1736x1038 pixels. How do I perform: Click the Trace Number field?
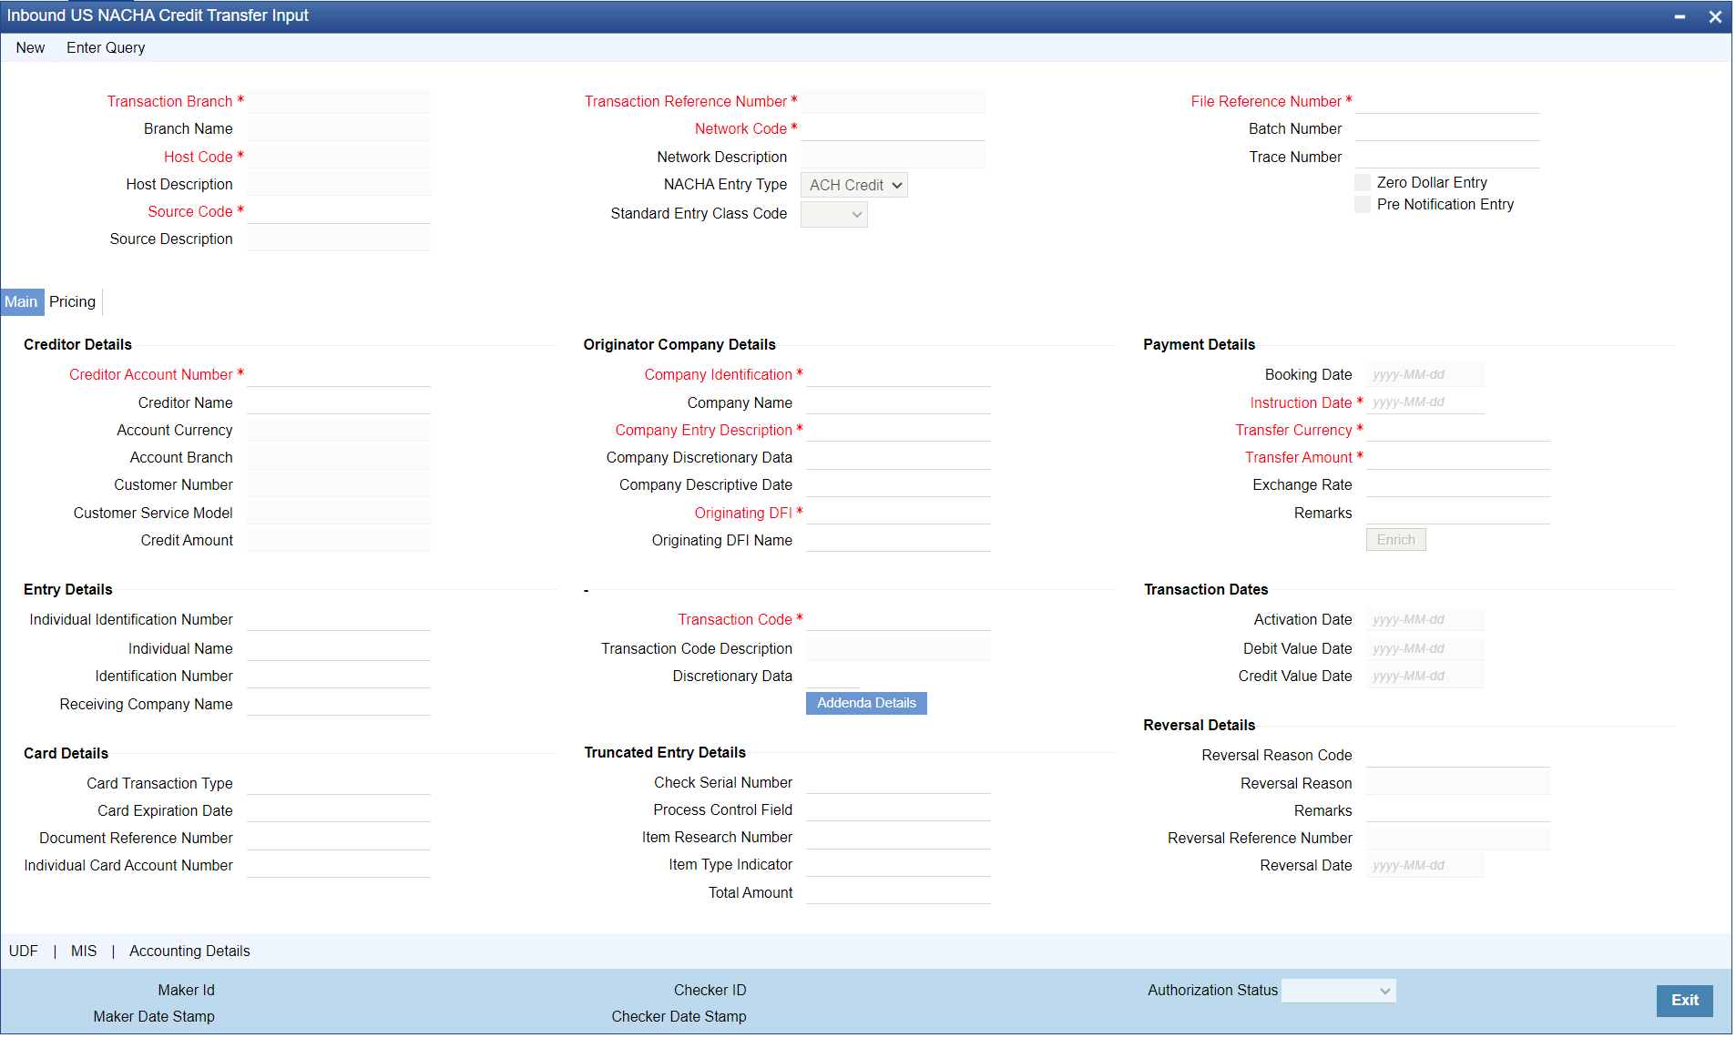[x=1448, y=158]
